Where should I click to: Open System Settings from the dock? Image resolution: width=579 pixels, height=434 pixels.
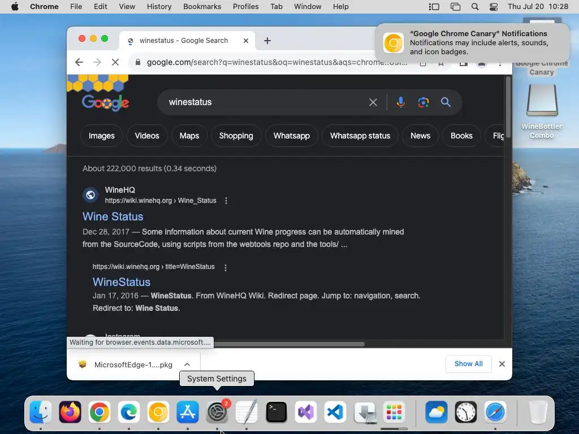[217, 412]
